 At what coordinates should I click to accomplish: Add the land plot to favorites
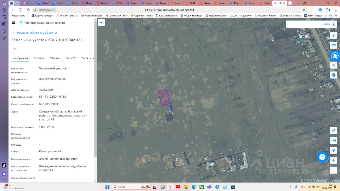click(15, 49)
